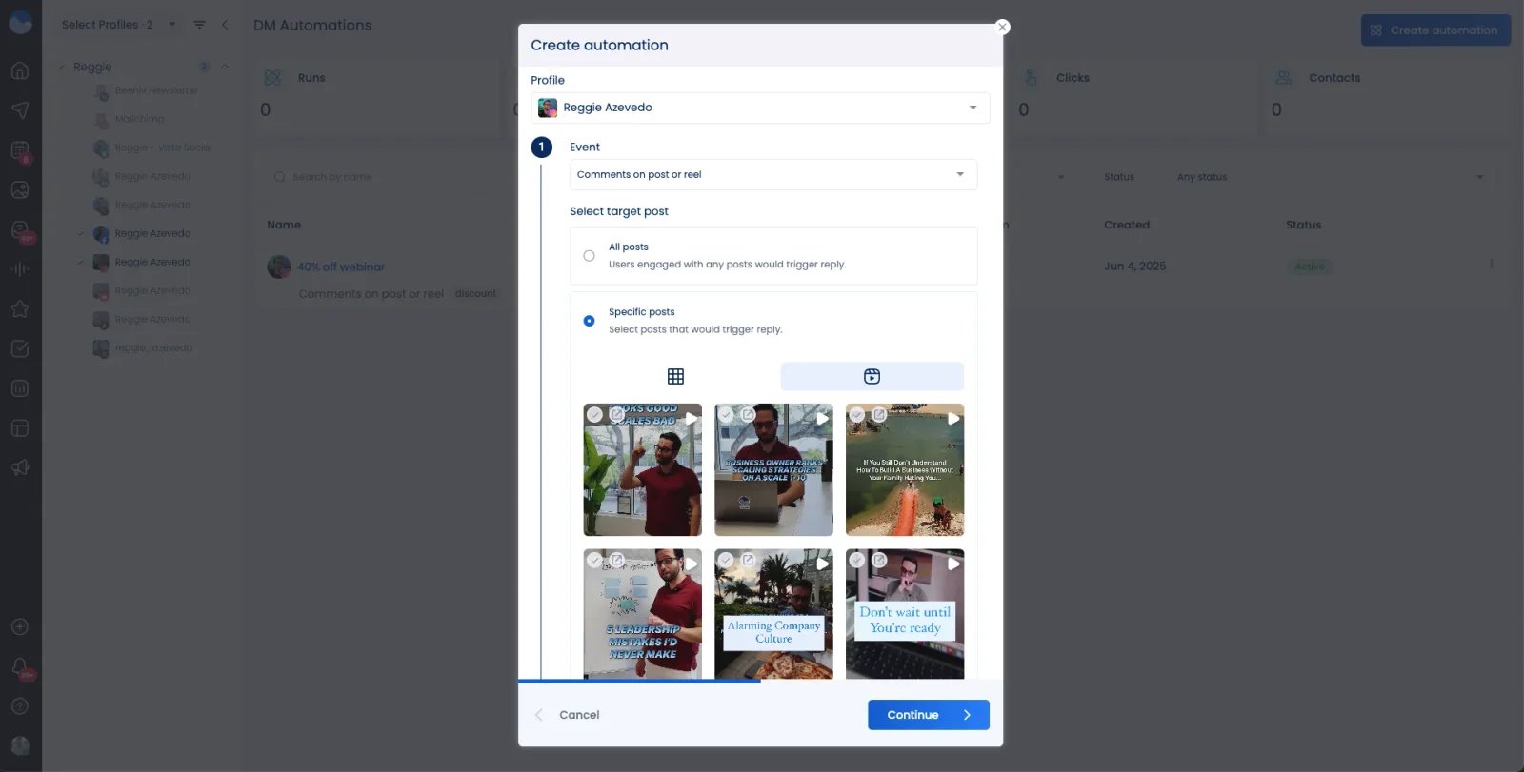The height and width of the screenshot is (772, 1524).
Task: Click the Active status badge
Action: click(1310, 267)
